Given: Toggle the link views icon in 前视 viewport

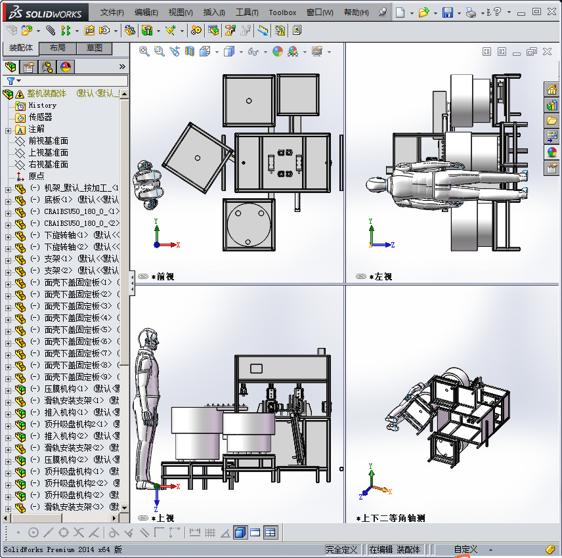Looking at the screenshot, I should tap(143, 276).
